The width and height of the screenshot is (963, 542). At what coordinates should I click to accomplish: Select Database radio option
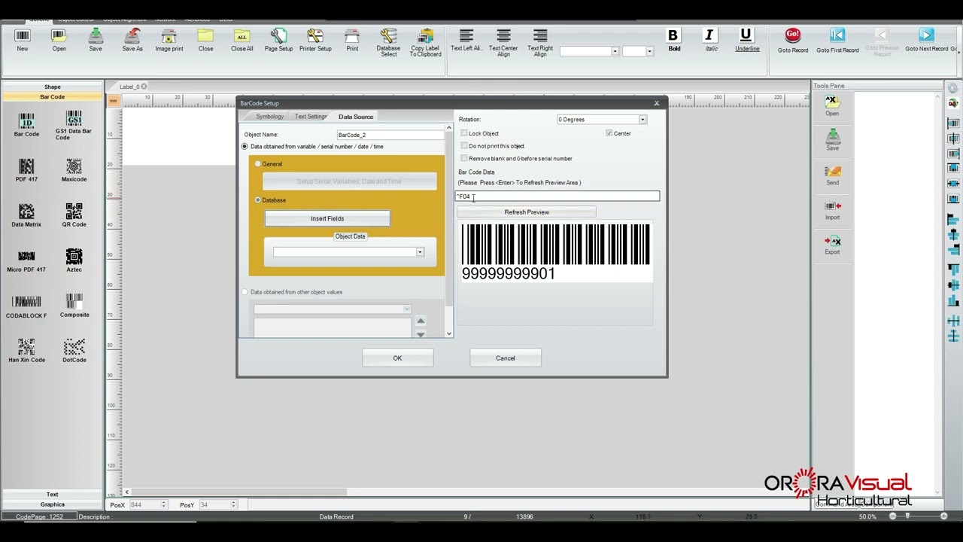coord(258,199)
